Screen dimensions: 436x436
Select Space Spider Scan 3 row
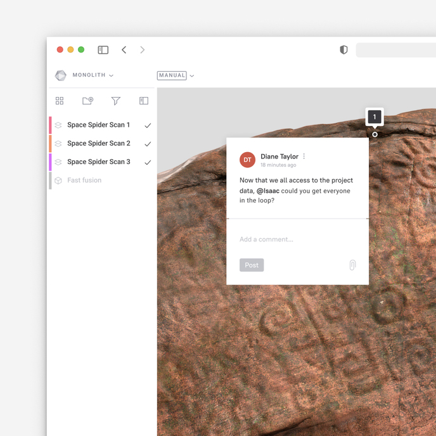pos(101,162)
